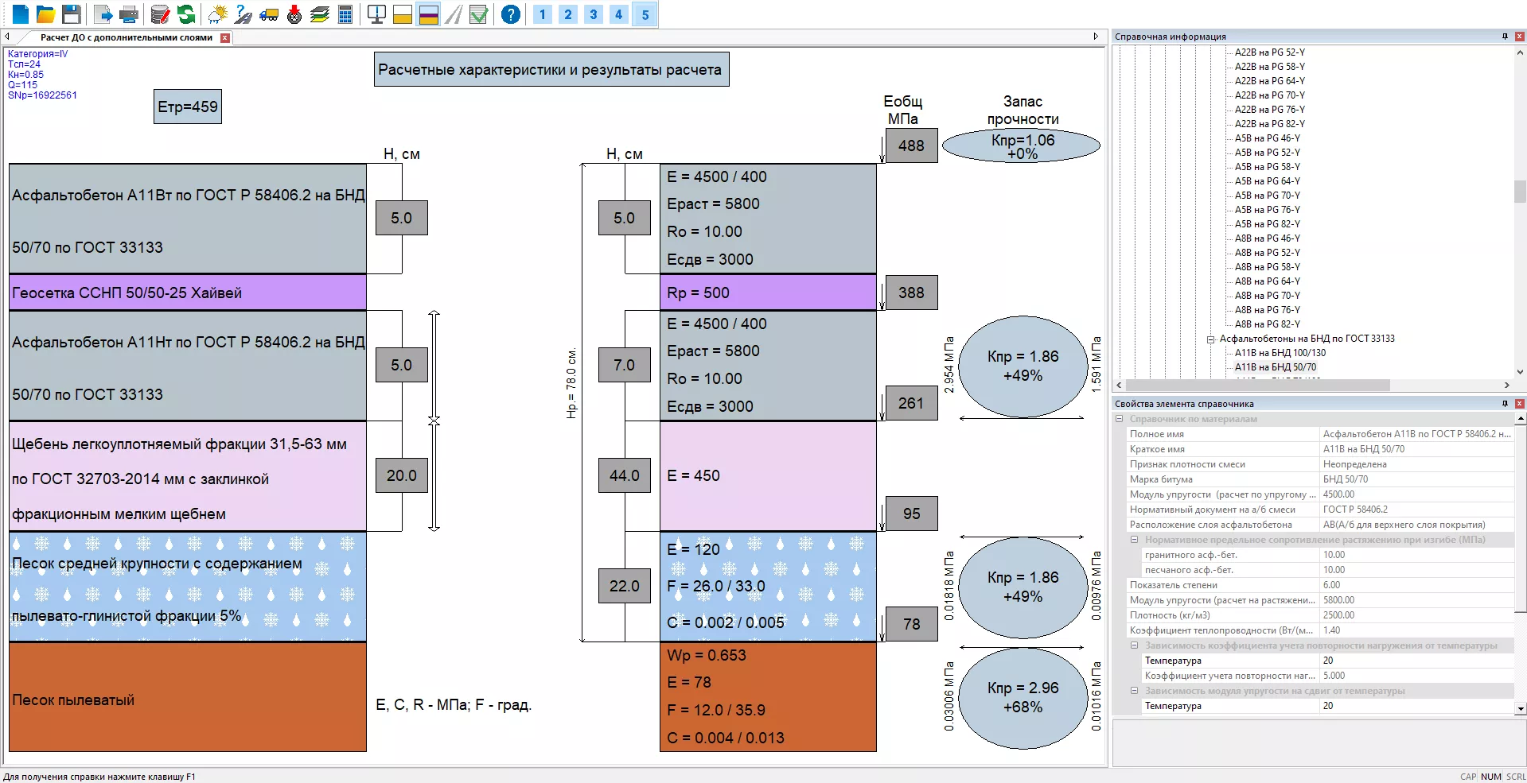Select tree item A11В на БНД 100/130

(x=1280, y=353)
